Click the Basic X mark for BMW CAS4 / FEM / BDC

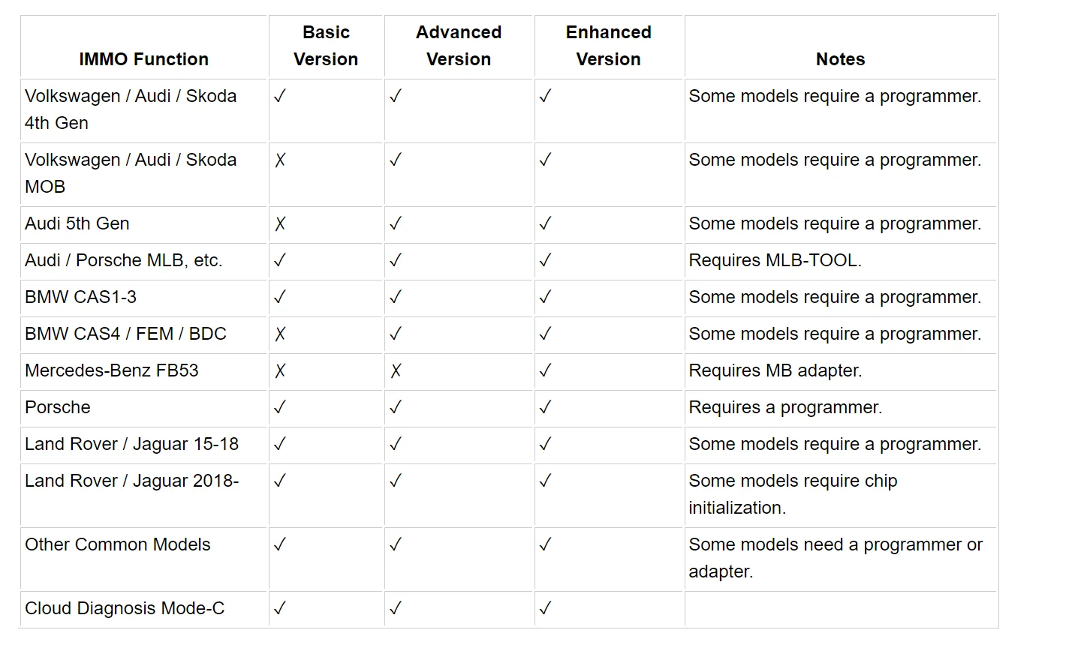coord(280,334)
